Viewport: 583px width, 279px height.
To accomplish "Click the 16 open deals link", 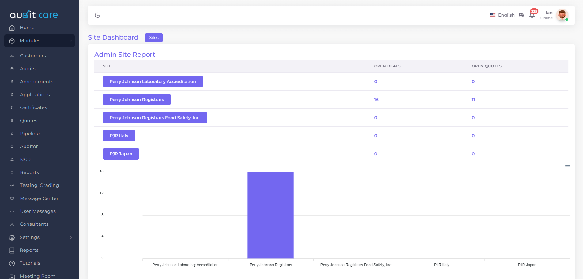I will click(376, 100).
